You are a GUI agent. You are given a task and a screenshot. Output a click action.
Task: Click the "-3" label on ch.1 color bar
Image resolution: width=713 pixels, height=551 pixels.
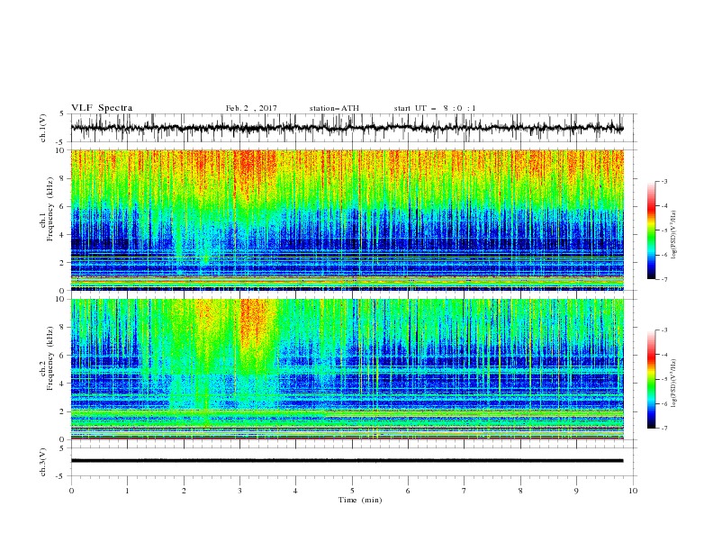[663, 181]
